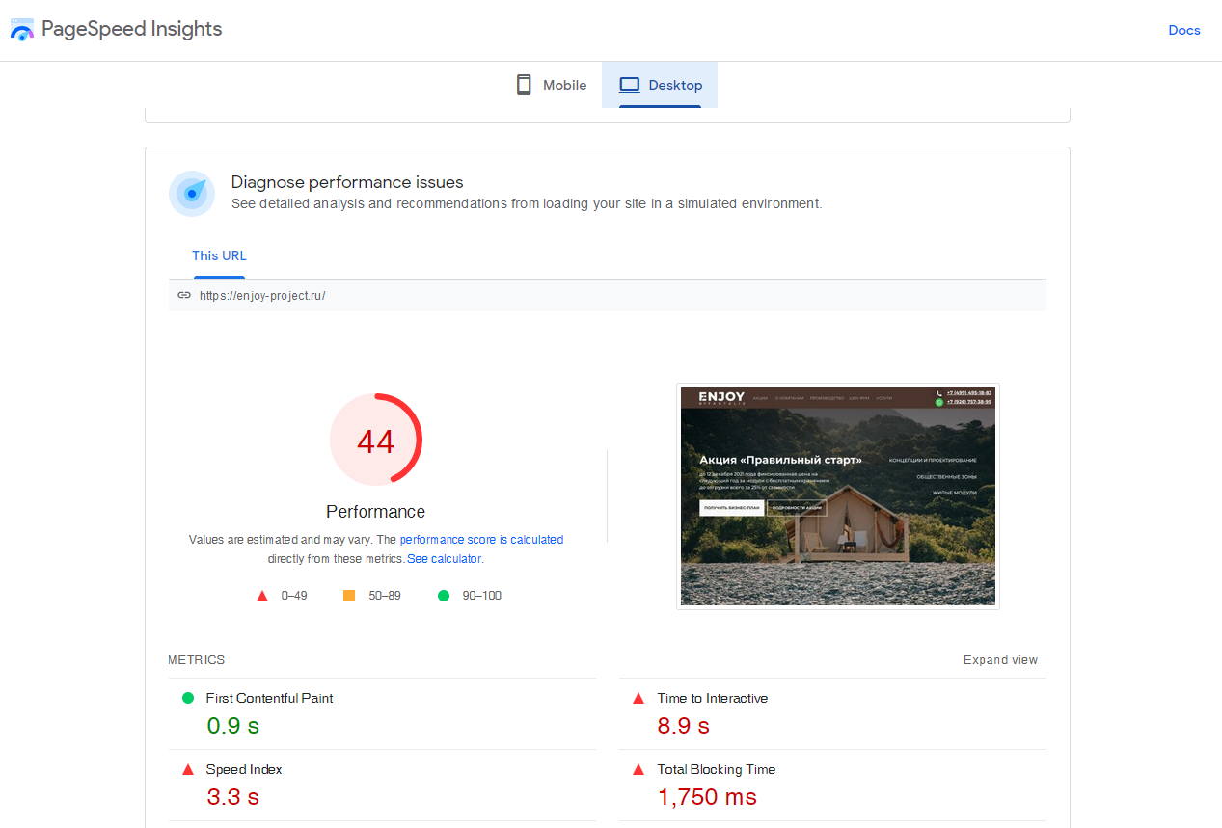Image resolution: width=1222 pixels, height=828 pixels.
Task: Click the link chain icon beside URL
Action: click(x=184, y=296)
